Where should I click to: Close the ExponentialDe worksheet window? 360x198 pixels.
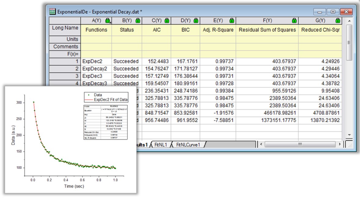pos(346,12)
